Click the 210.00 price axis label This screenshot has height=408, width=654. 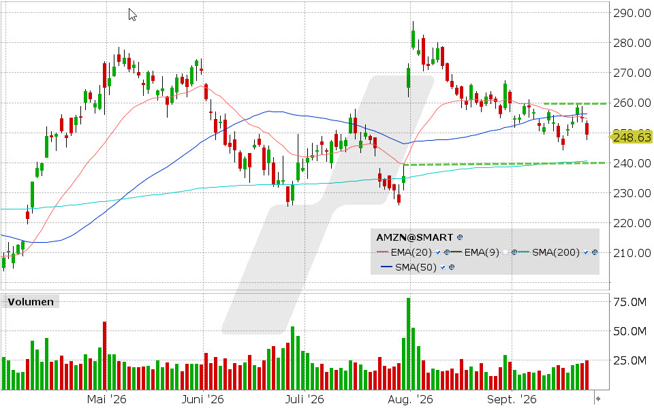point(632,253)
